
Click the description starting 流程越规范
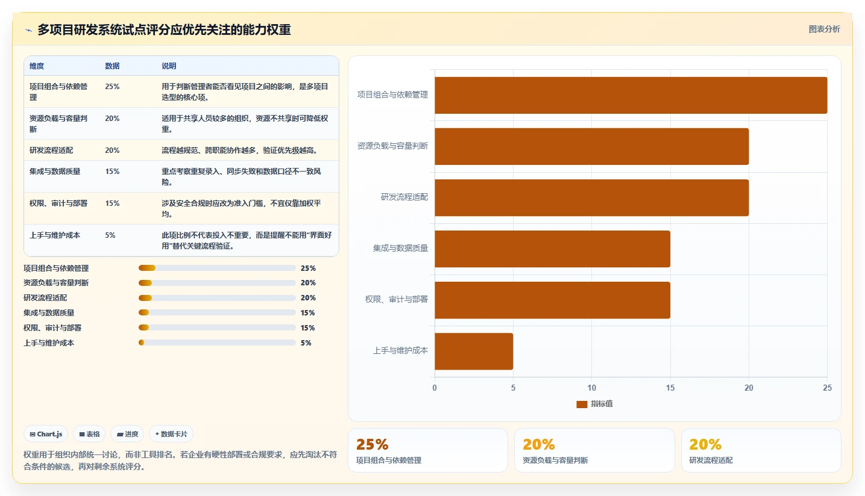click(240, 150)
